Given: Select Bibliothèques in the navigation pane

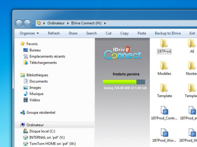Looking at the screenshot, I should pos(37,75).
